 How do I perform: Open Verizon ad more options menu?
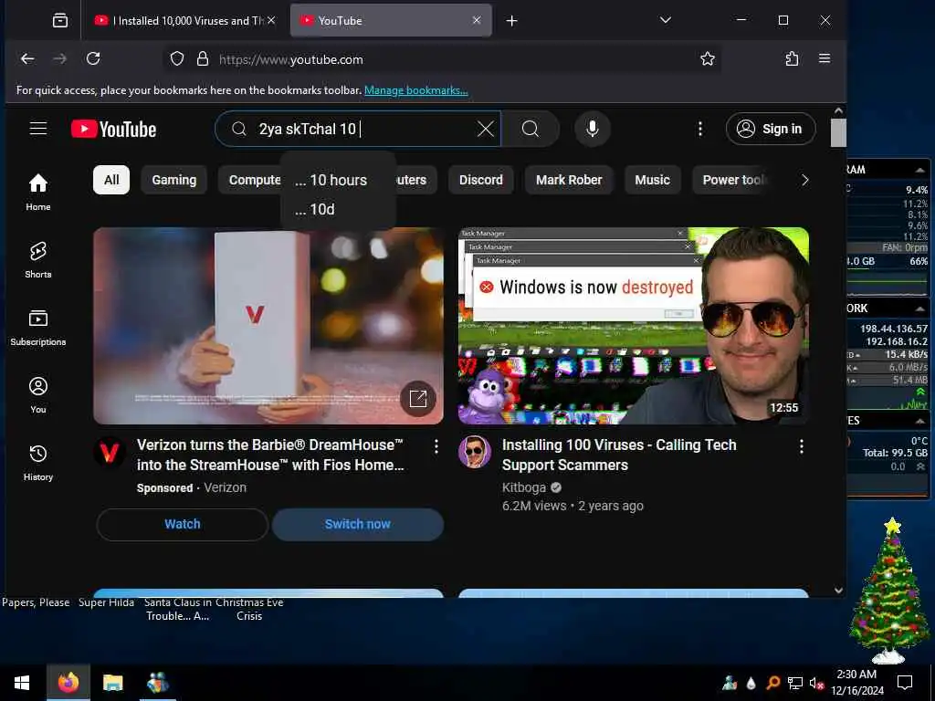tap(436, 446)
